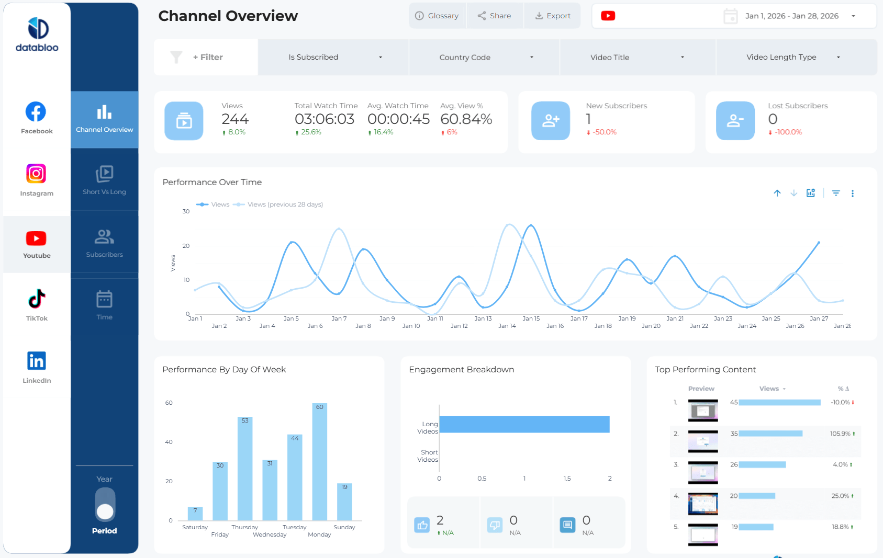Click the first video thumbnail in Top Performing Content

coord(703,410)
